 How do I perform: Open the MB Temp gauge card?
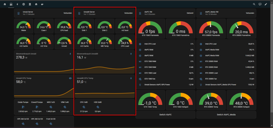pyautogui.click(x=105, y=42)
